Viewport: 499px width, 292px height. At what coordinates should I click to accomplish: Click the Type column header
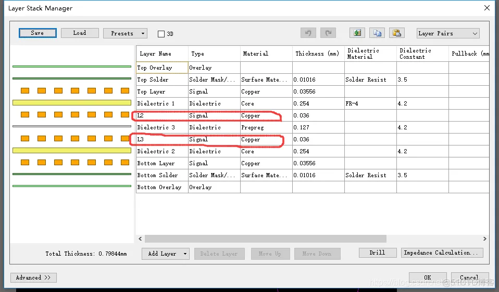214,54
